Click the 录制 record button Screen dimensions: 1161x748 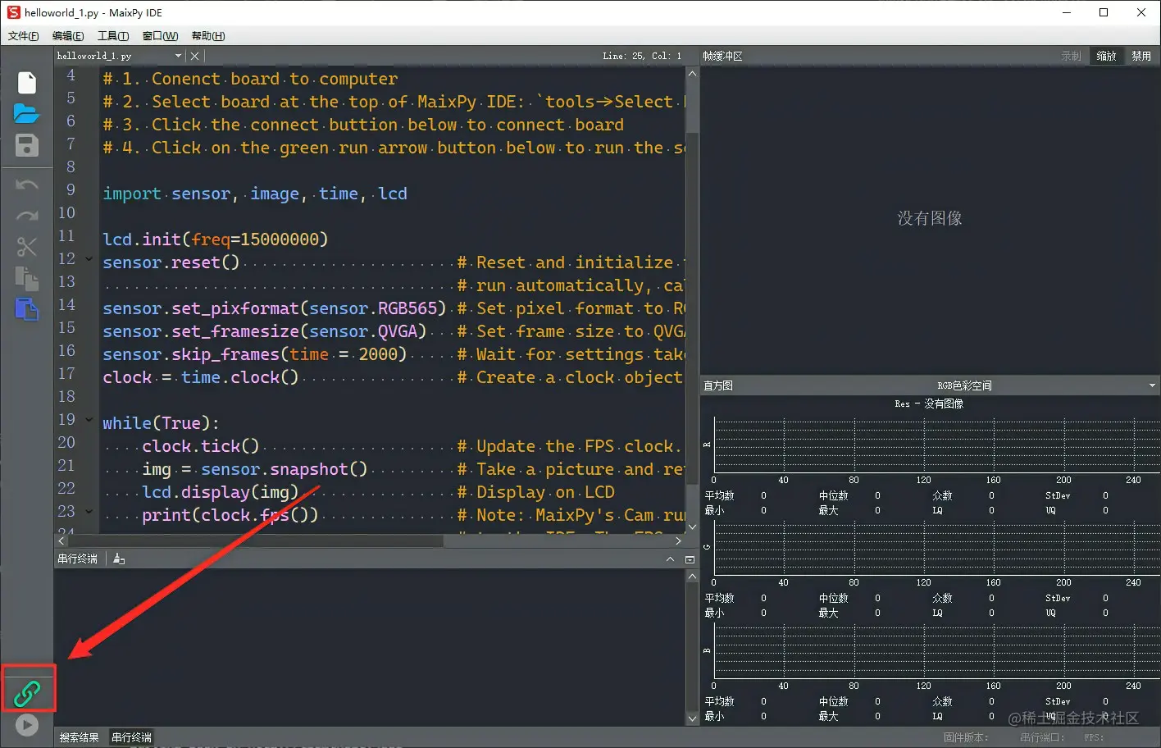tap(1071, 56)
